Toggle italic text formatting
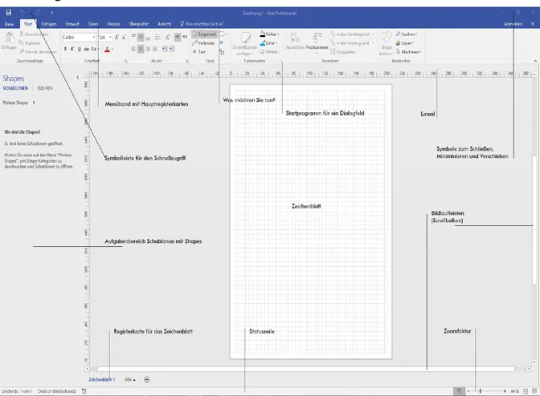540x396 pixels. pos(72,50)
